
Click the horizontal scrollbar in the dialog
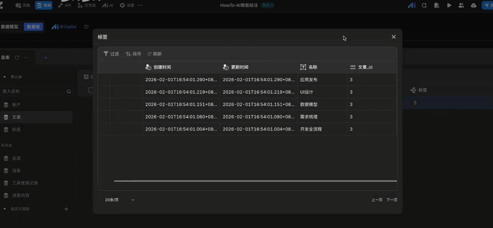pyautogui.click(x=255, y=181)
